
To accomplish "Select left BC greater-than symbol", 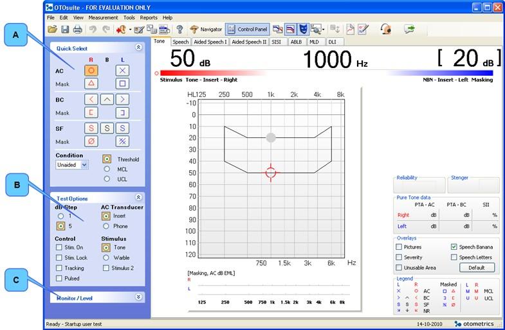I will (x=122, y=100).
